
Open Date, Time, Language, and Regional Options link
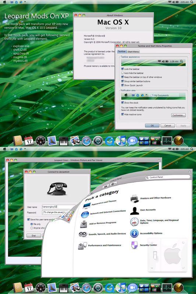coord(159,222)
